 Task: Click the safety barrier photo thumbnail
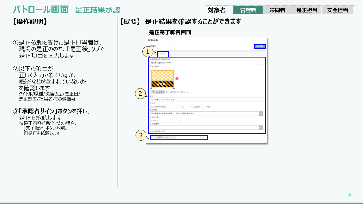click(162, 79)
